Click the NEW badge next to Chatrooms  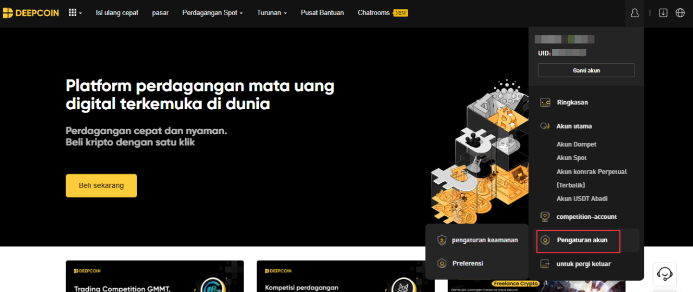tap(401, 12)
